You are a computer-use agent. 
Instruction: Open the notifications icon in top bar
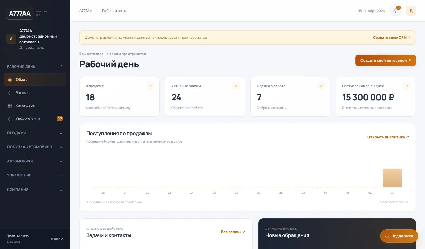[x=395, y=11]
